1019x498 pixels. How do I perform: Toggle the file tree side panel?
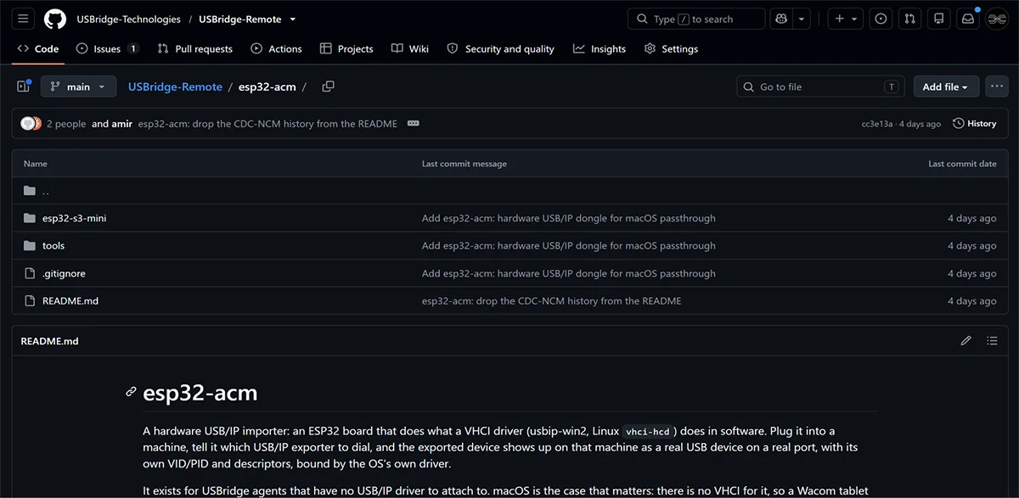pos(24,87)
